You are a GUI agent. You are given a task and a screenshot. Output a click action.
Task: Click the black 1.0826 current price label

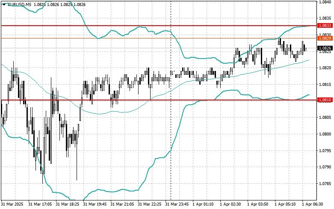pos(325,48)
